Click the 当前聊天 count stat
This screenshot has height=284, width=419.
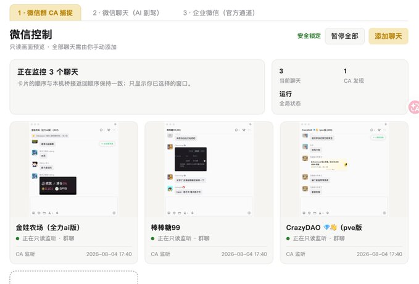[290, 76]
